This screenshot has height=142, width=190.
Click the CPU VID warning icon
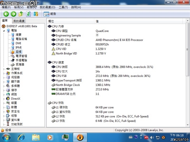coord(53,49)
